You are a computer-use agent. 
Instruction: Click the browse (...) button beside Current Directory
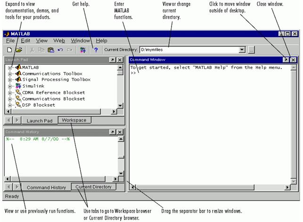(x=252, y=49)
